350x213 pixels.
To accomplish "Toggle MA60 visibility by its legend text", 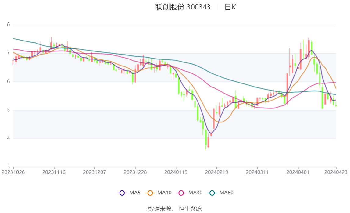I will 226,193.
